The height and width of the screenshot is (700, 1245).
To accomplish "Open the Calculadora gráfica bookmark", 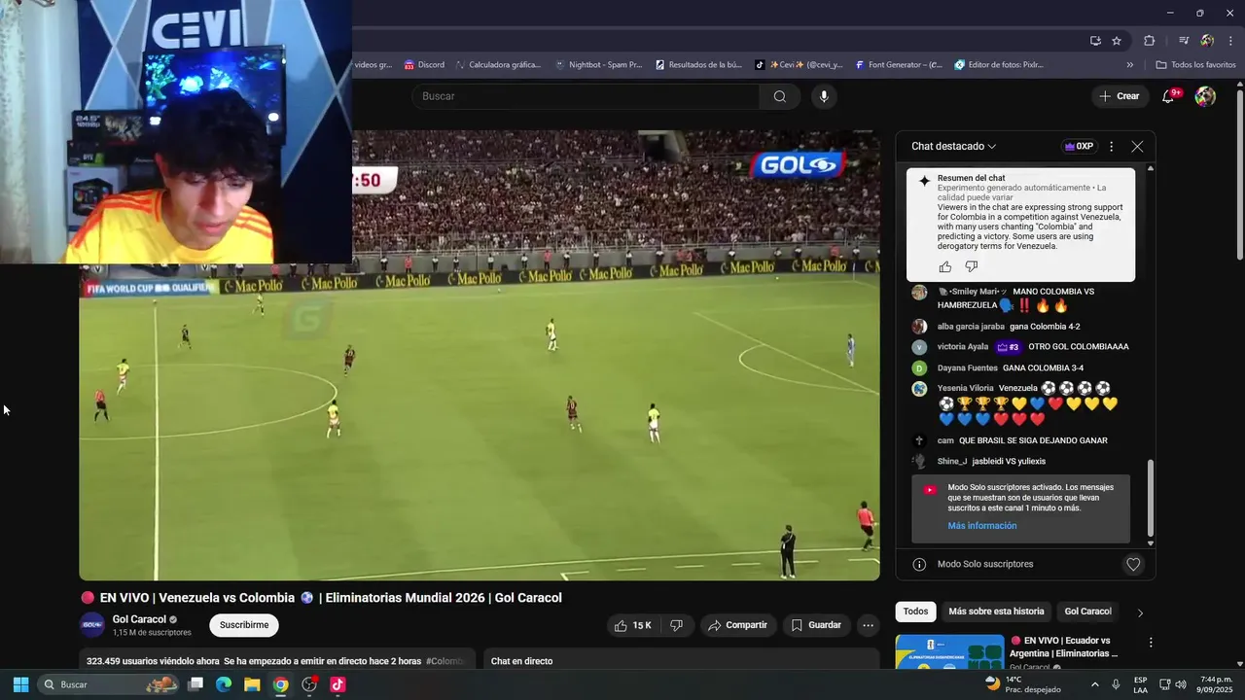I will [497, 65].
